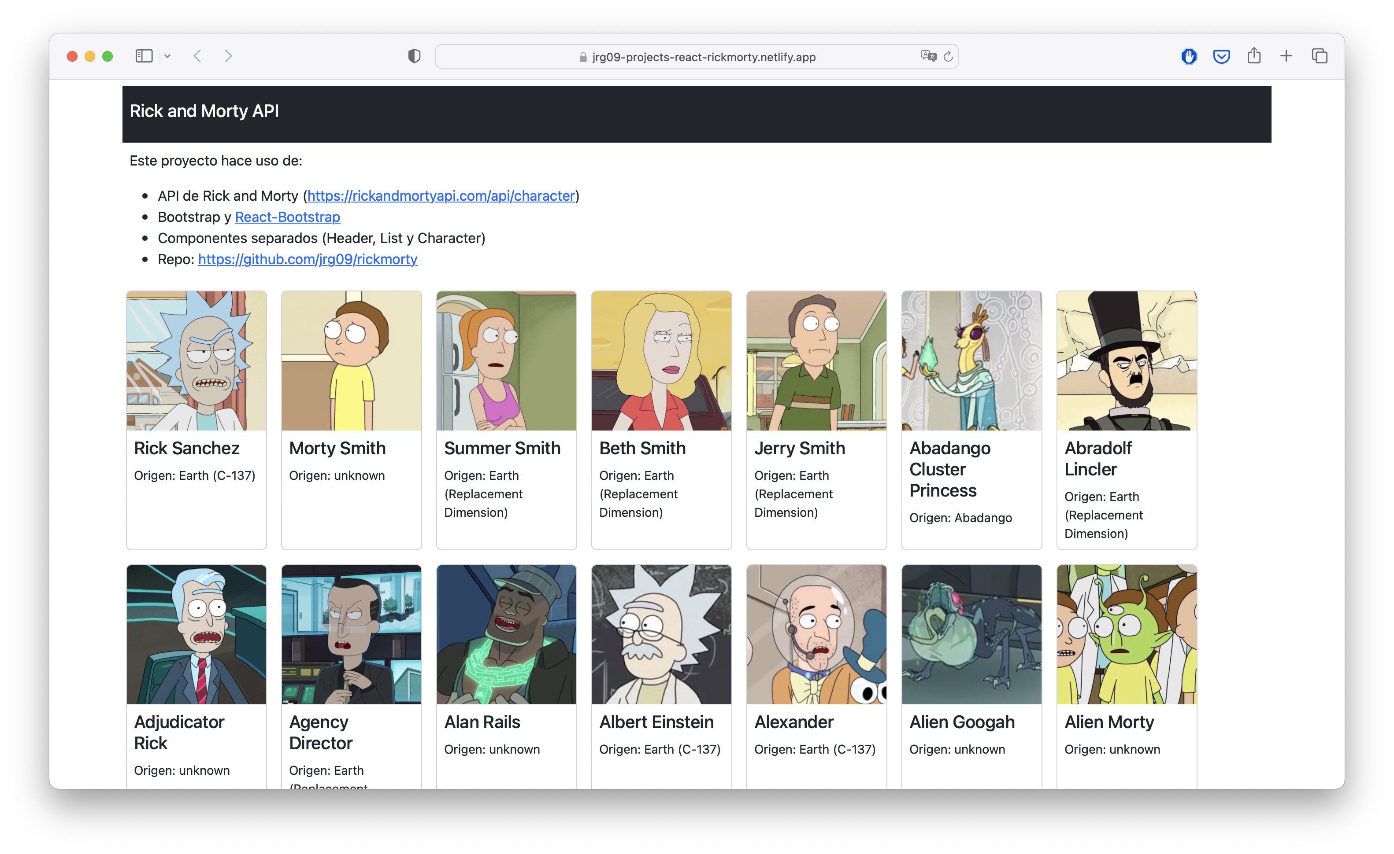The image size is (1394, 854).
Task: Select the Agency Director name heading
Action: (321, 733)
